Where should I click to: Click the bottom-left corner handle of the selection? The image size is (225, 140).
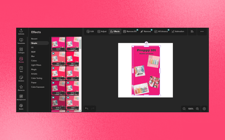point(133,95)
